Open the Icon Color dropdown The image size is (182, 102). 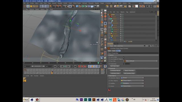pos(140,61)
